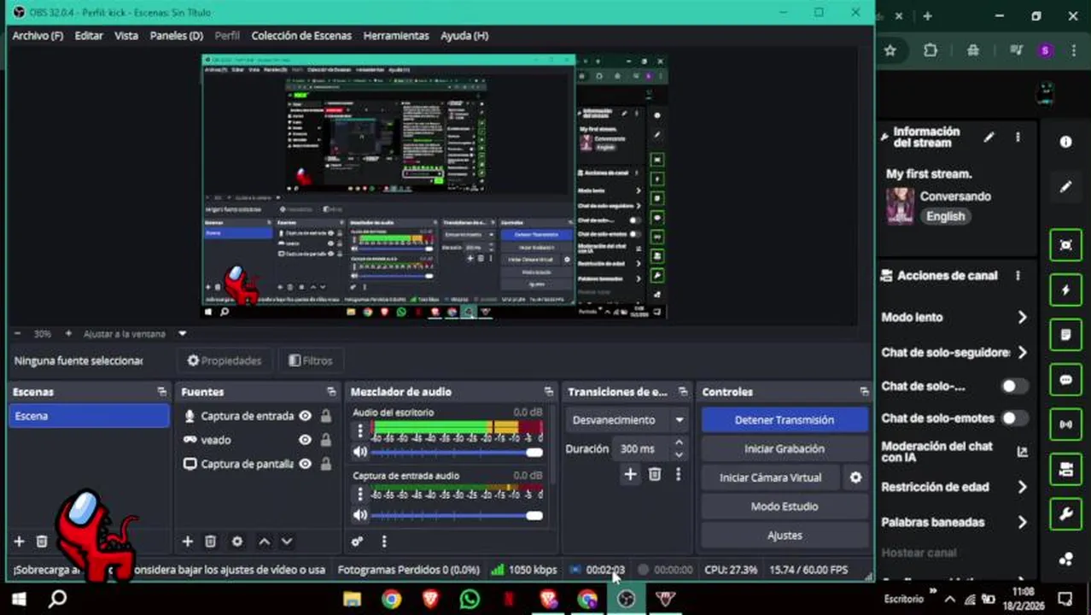The image size is (1091, 615).
Task: Open the options dots for Audio del escritorio
Action: pos(360,430)
